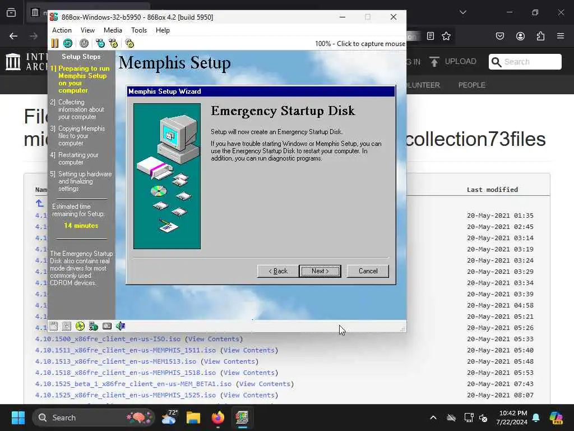Click the notification bell in the taskbar
This screenshot has height=431, width=574.
click(536, 418)
